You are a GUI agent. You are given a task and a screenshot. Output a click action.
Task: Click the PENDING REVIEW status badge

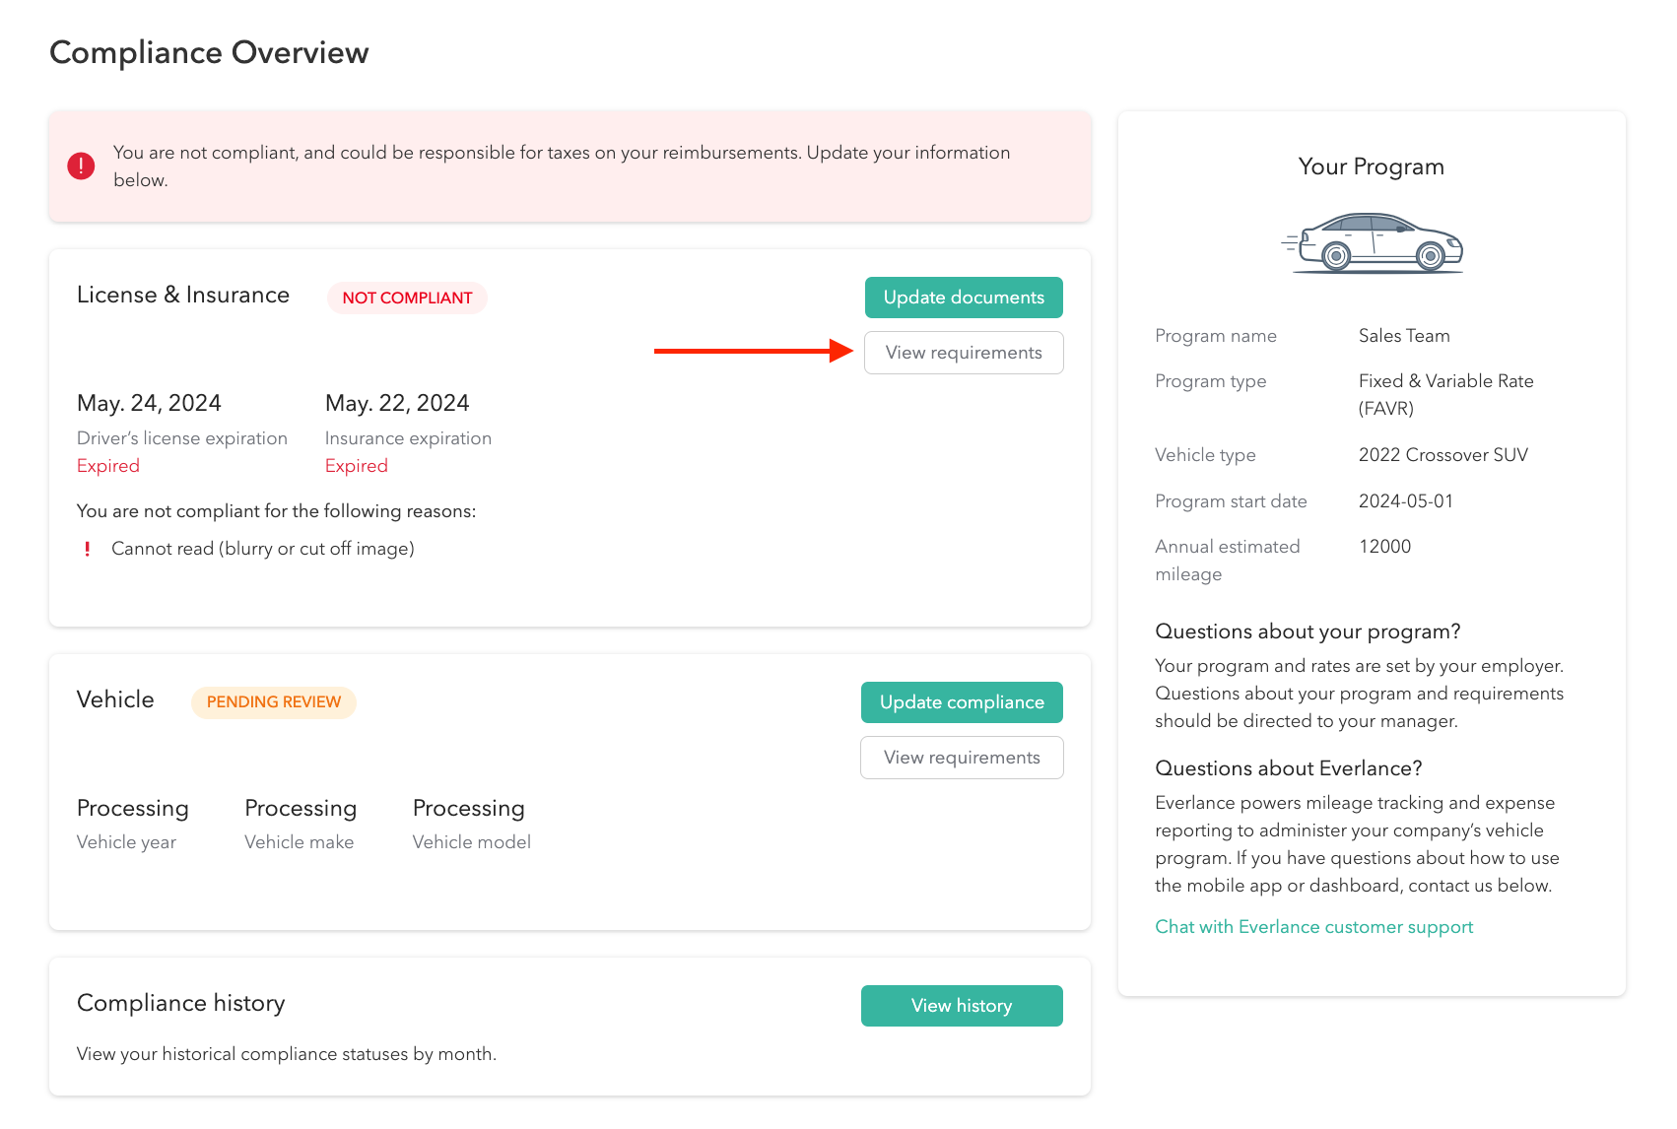(273, 702)
